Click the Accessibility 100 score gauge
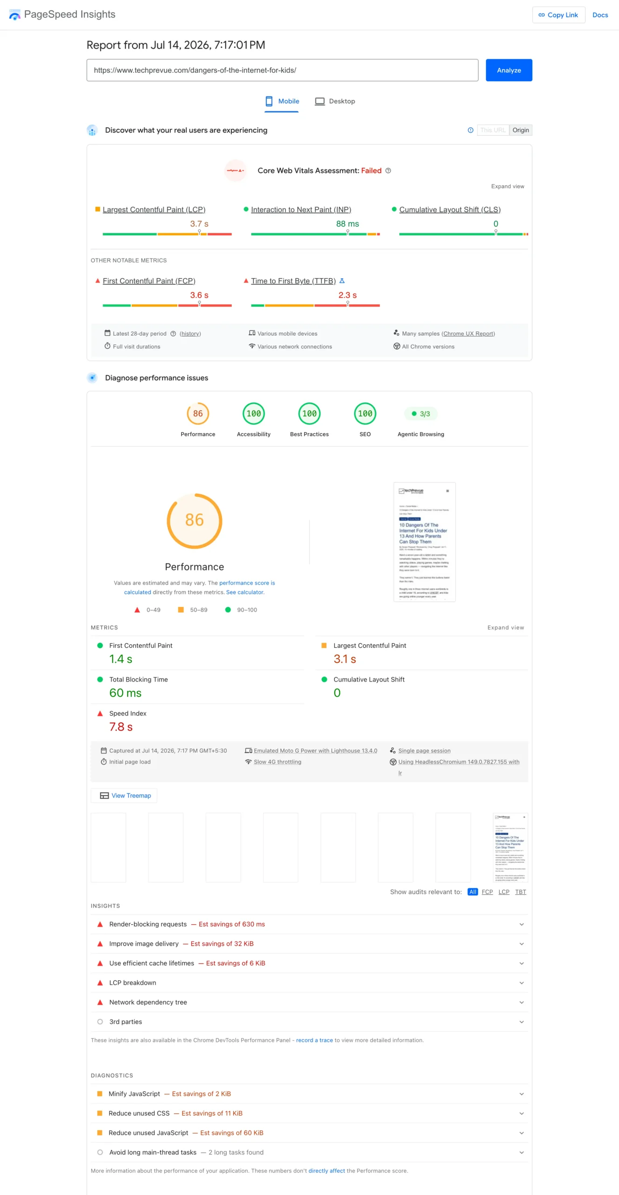 (254, 414)
